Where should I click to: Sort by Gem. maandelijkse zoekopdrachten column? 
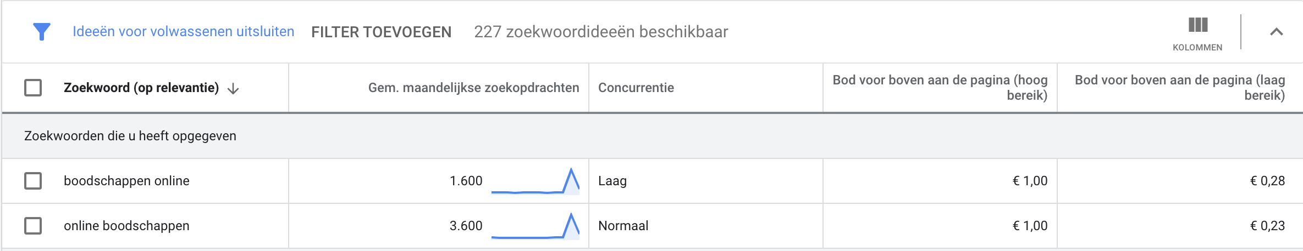(x=473, y=88)
